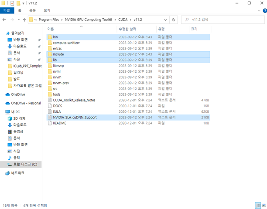Select the src folder icon
The image size is (267, 209).
tap(50, 89)
